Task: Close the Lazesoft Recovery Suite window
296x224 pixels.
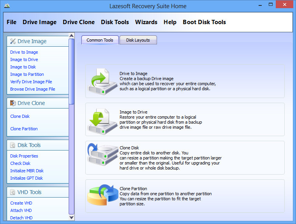Action: pos(284,4)
